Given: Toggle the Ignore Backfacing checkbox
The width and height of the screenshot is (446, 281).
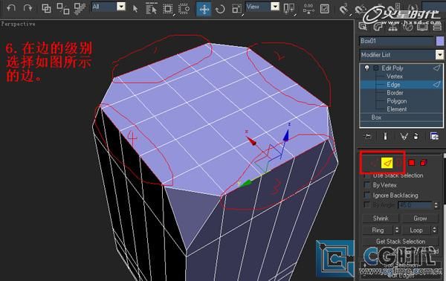Looking at the screenshot, I should (x=367, y=195).
